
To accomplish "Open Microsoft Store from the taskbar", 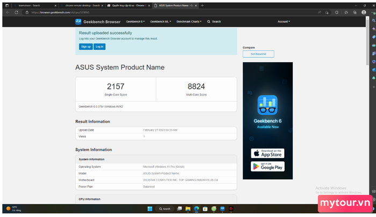I will (x=205, y=208).
